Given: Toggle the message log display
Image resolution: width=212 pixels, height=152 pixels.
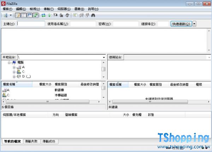Looking at the screenshot, I should 18,15.
